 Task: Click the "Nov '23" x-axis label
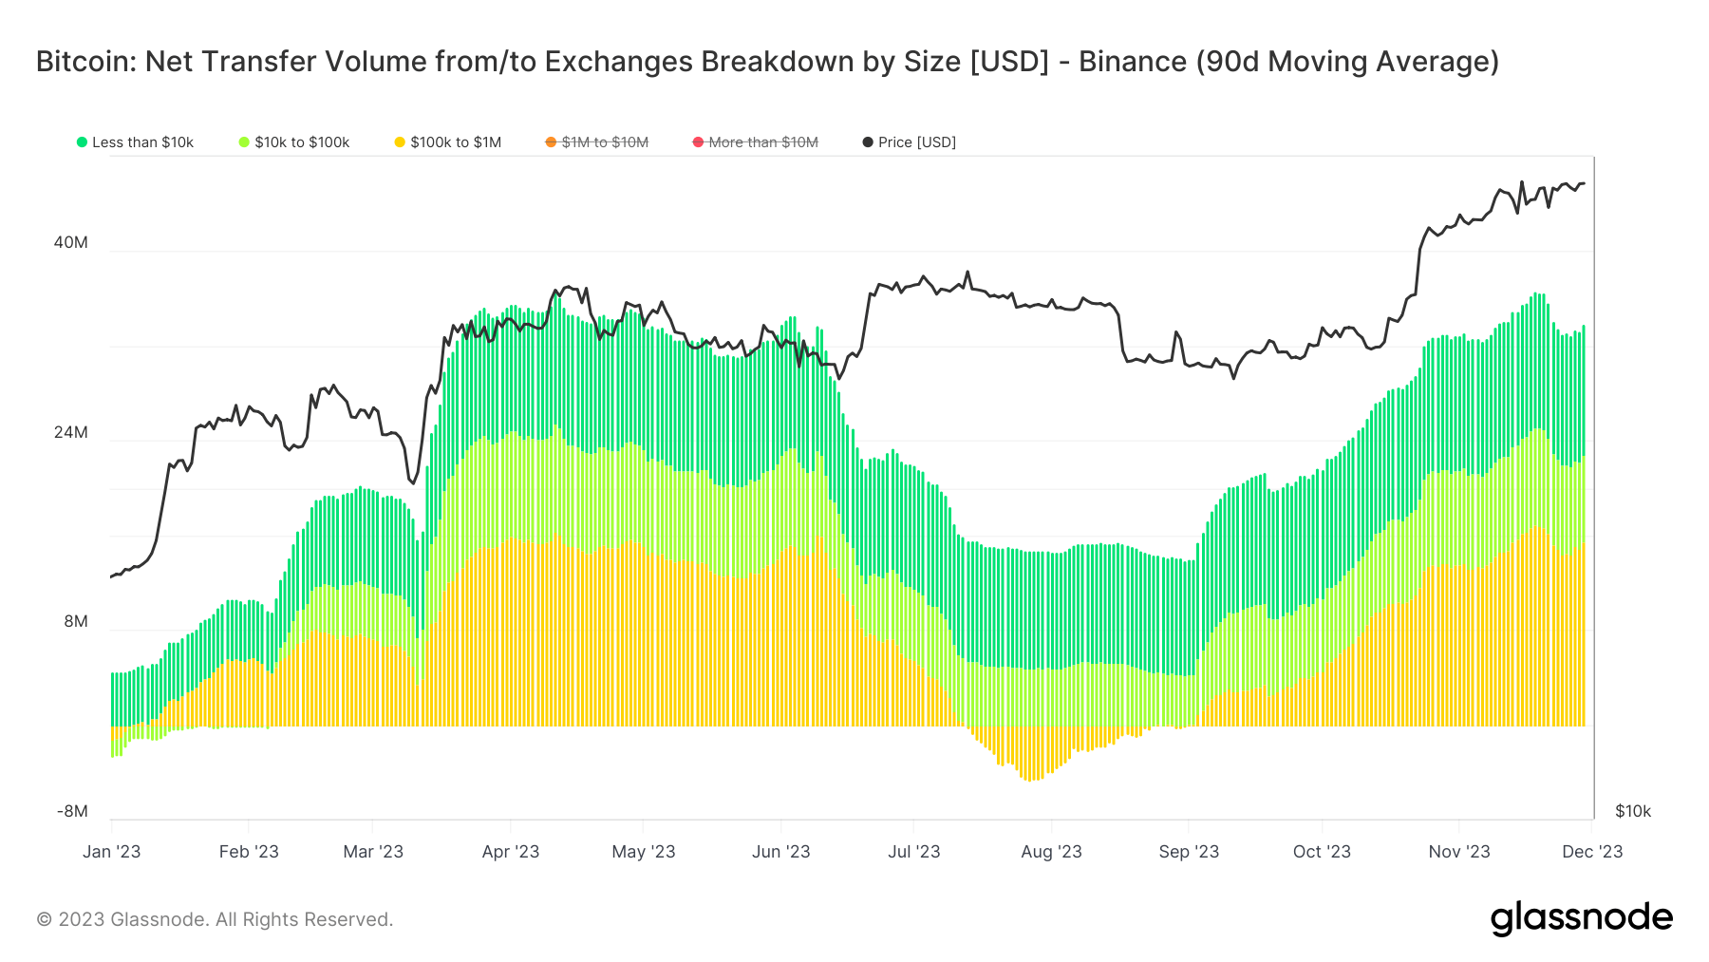[x=1459, y=852]
